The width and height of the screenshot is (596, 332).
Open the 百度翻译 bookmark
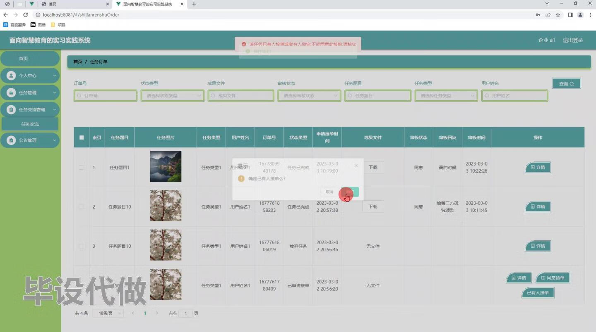[x=14, y=25]
